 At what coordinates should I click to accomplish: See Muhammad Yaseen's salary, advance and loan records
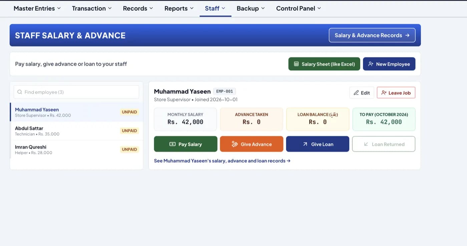pos(222,161)
